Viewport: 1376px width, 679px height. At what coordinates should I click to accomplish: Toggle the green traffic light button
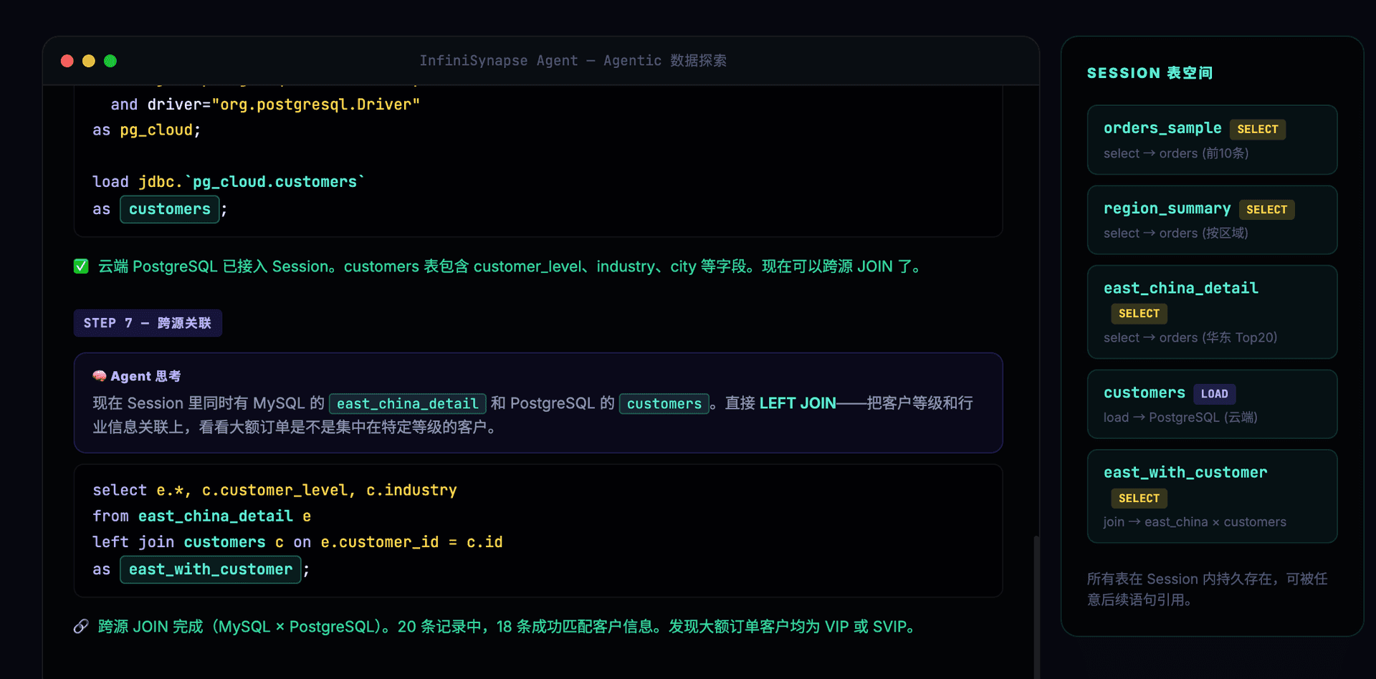coord(110,61)
